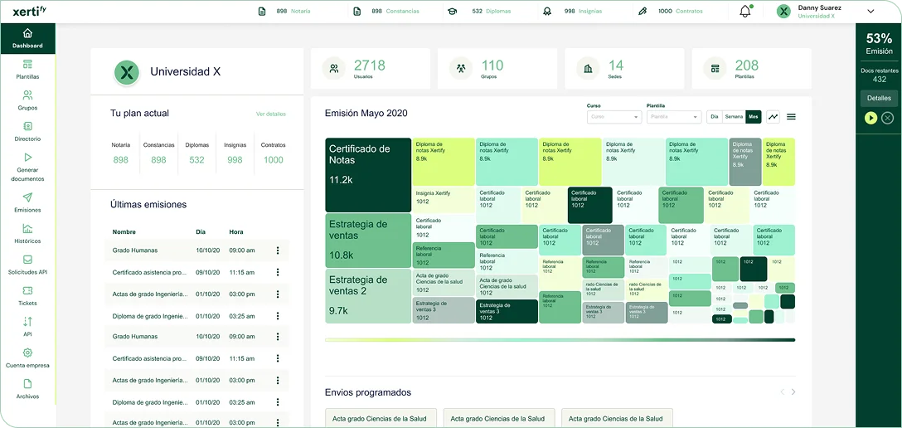Click Ver detalles link in plan
This screenshot has height=428, width=902.
click(x=271, y=114)
